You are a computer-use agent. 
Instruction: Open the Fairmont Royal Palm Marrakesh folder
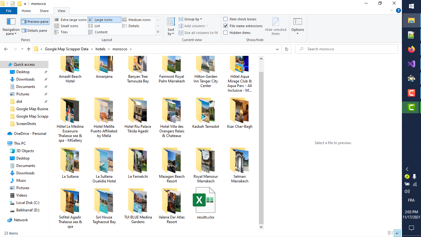point(172,69)
